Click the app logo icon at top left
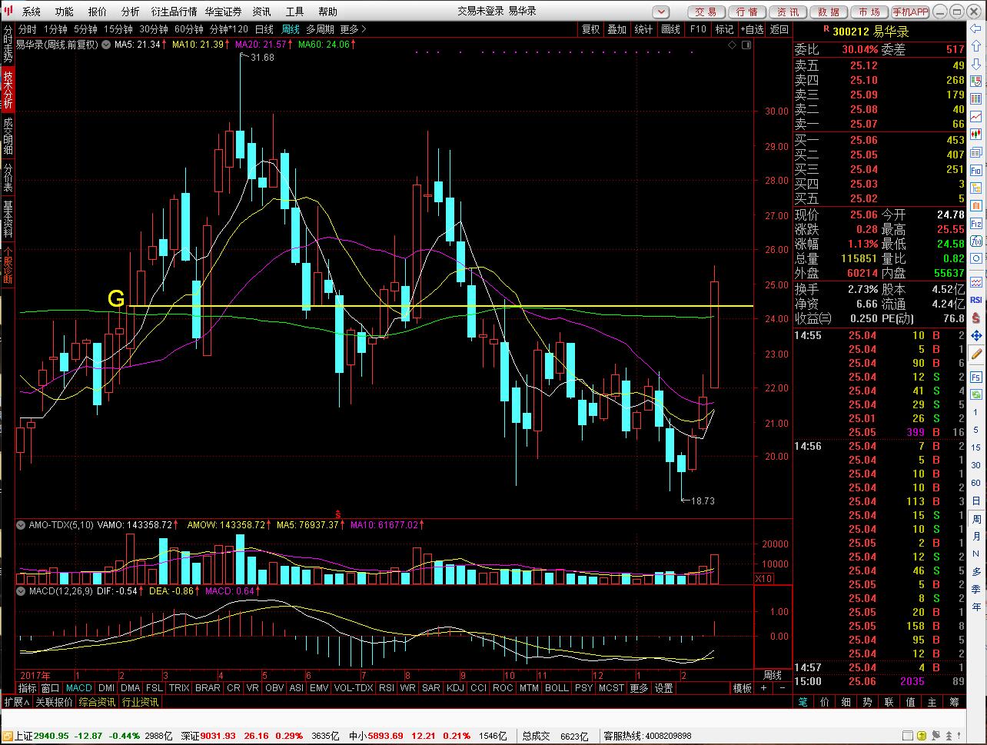The image size is (987, 745). (x=8, y=11)
